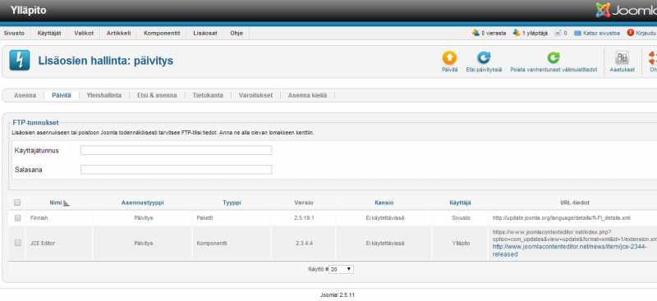The height and width of the screenshot is (301, 657).
Task: Click the lightning bolt update manager icon
Action: [x=20, y=61]
